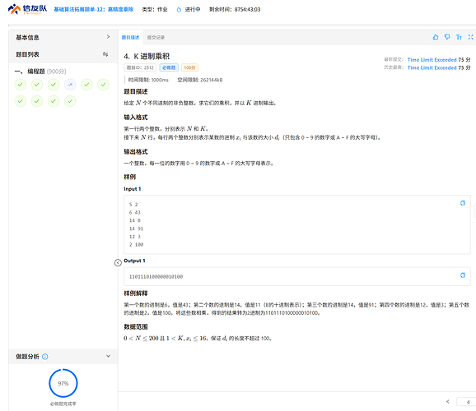Viewport: 476px width, 411px height.
Task: Select the current fourth problem blue circle
Action: (70, 85)
